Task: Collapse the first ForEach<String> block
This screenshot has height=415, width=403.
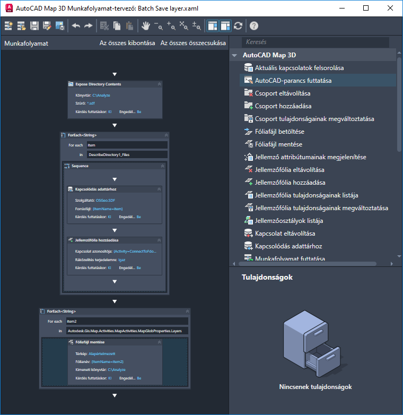Action: pos(166,135)
